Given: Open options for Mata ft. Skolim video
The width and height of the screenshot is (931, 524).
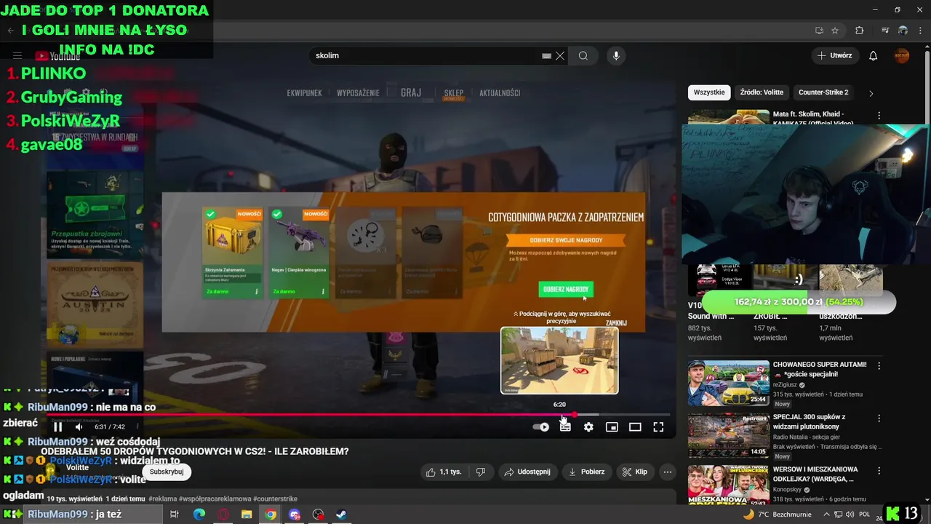Looking at the screenshot, I should (879, 116).
